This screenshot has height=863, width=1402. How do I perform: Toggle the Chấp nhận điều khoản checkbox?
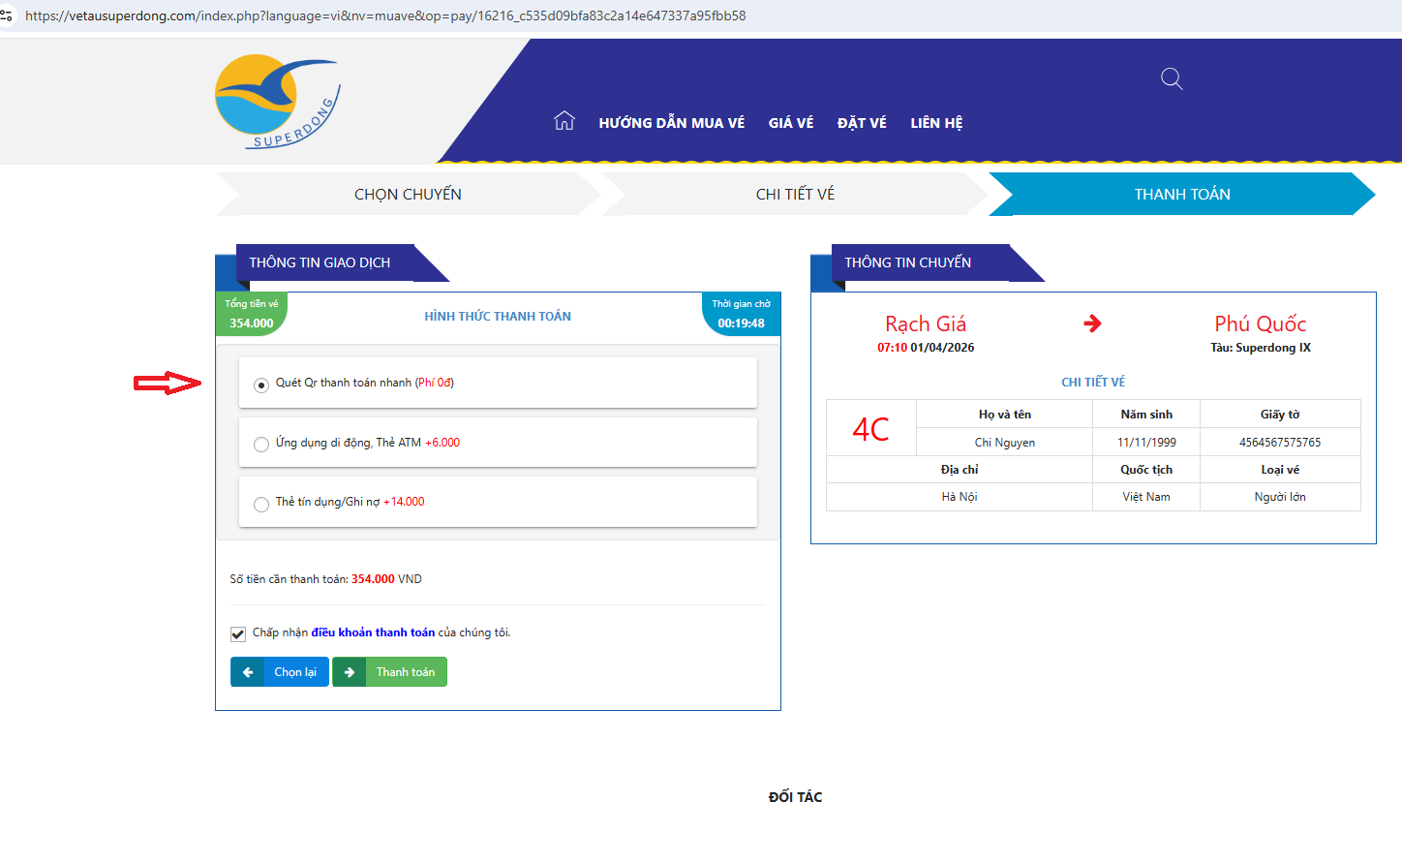click(x=238, y=634)
